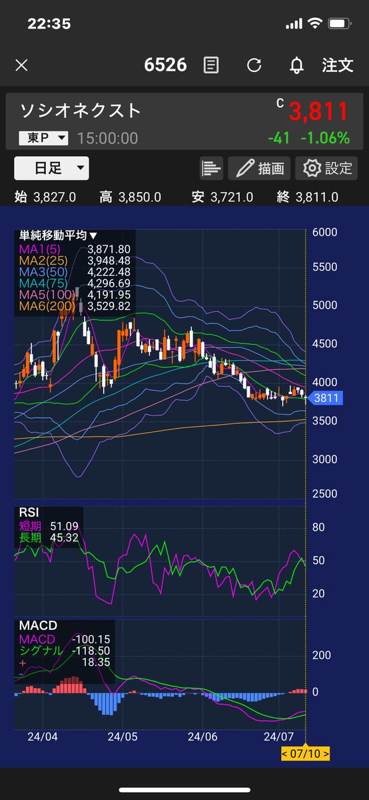Tap the 6526 stock code title
369x800 pixels.
click(166, 65)
